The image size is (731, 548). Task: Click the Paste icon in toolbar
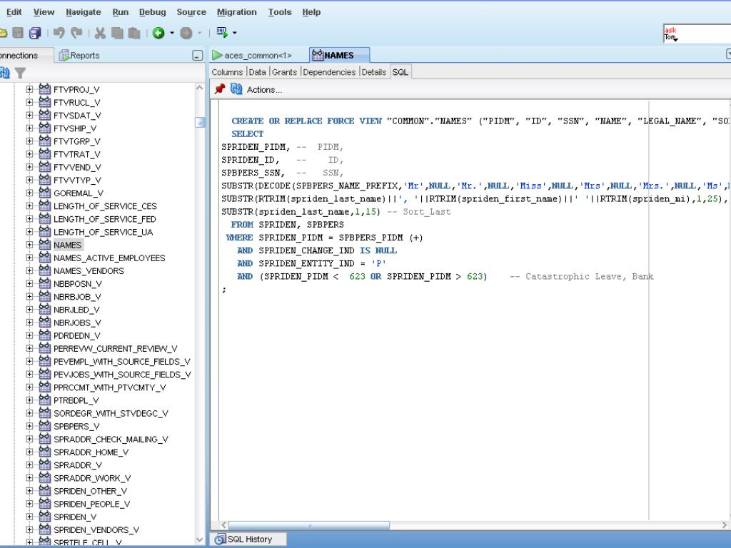tap(133, 33)
